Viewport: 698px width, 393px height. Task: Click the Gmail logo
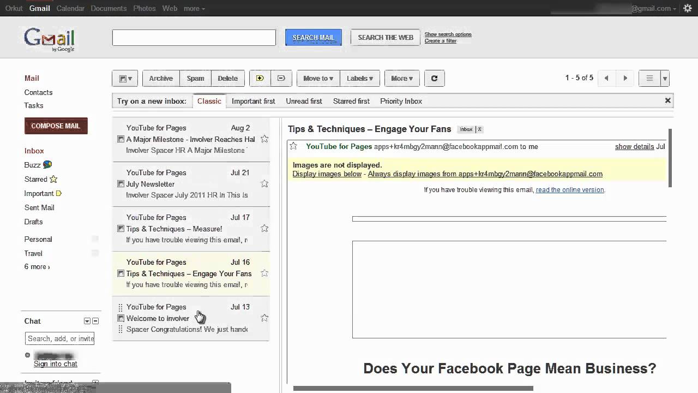coord(49,39)
